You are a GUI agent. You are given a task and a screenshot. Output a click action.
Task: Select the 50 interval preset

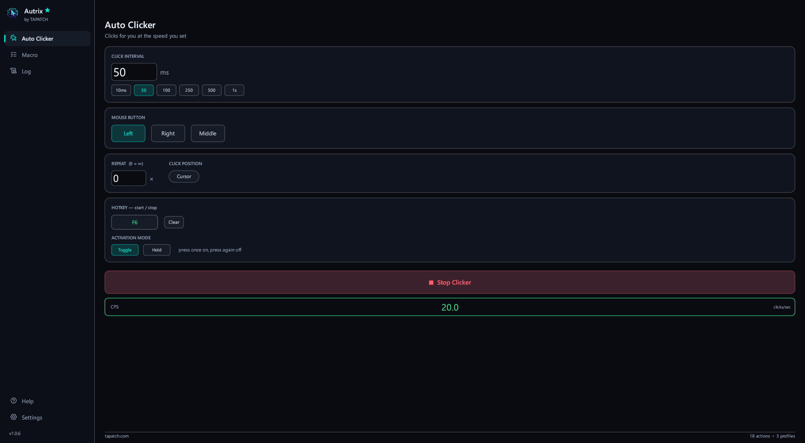pyautogui.click(x=144, y=90)
